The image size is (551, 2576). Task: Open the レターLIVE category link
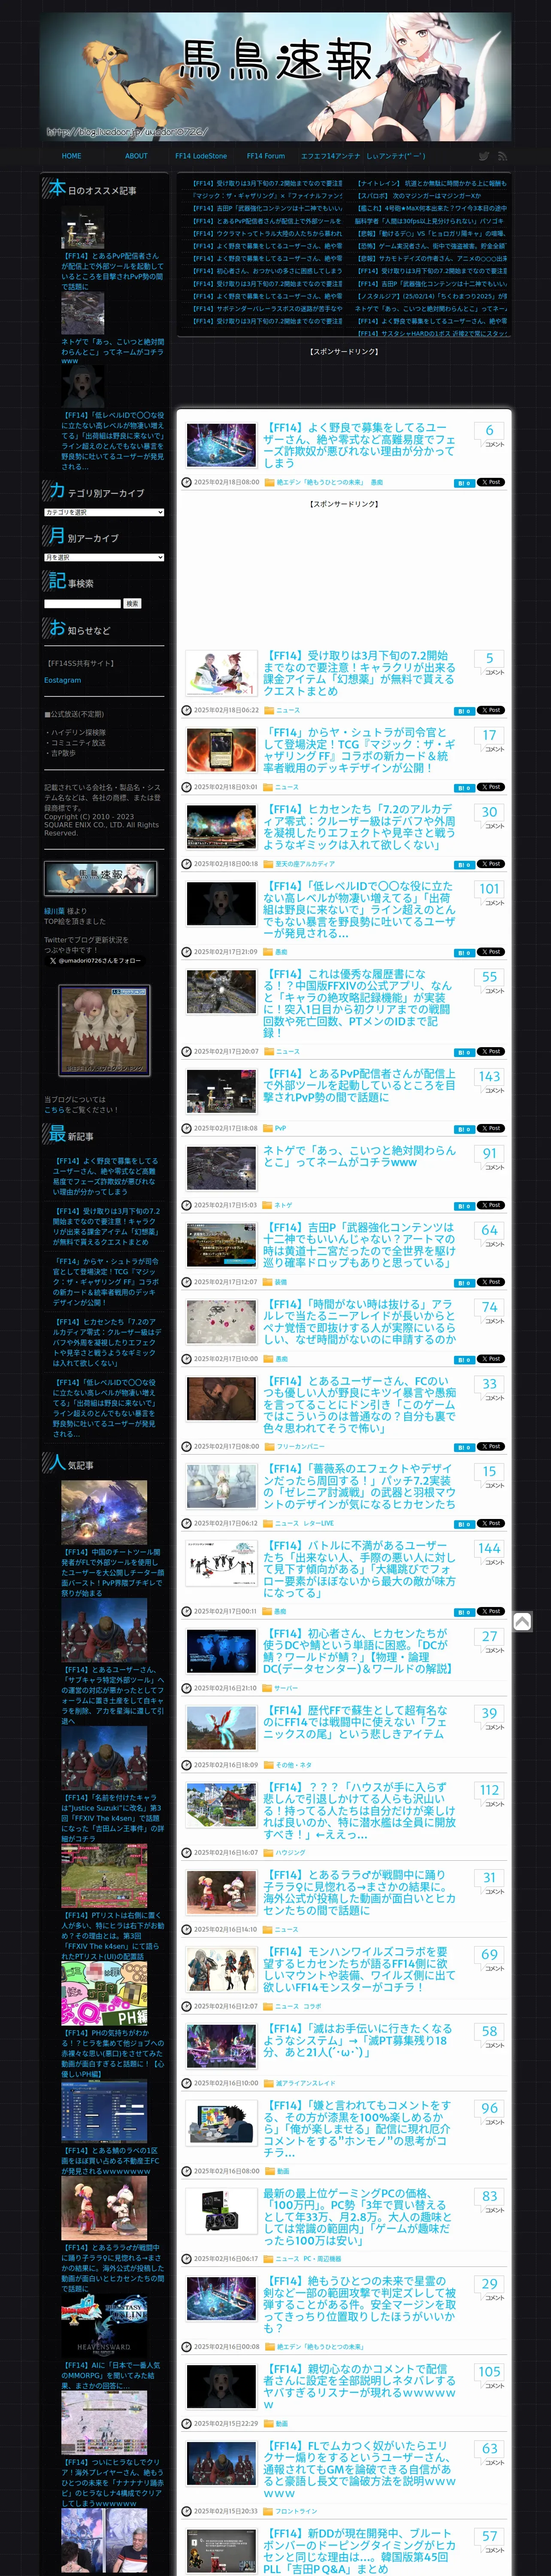(x=318, y=1523)
